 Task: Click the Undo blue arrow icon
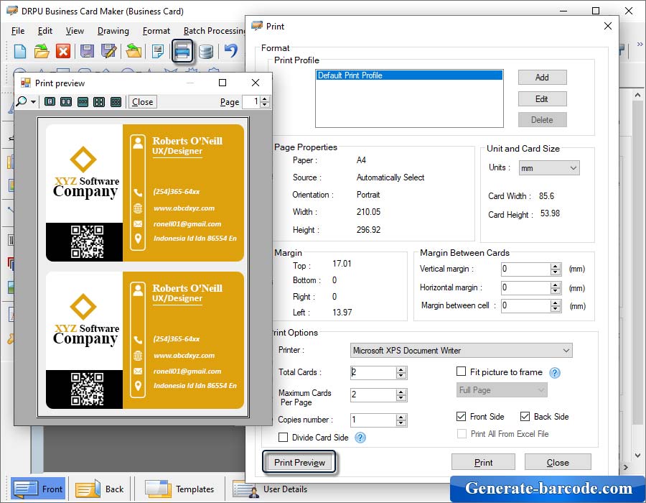tap(231, 51)
